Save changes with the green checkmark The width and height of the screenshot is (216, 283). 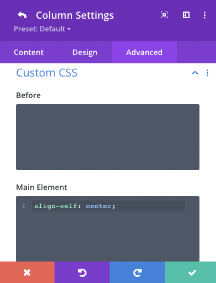point(191,273)
